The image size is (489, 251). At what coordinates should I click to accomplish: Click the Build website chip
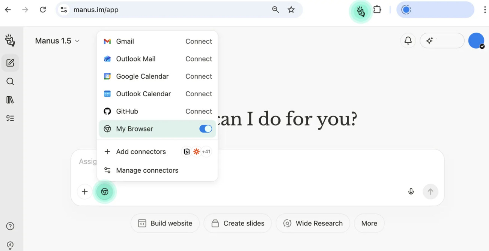point(165,223)
